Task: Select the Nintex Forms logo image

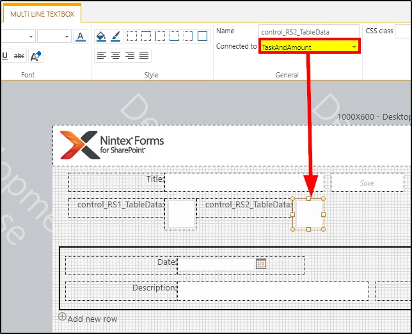Action: (112, 145)
